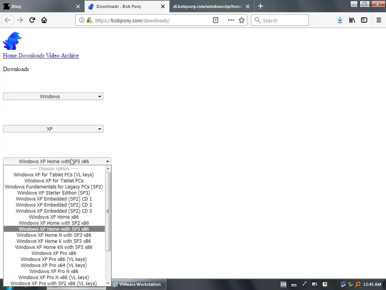Switch to the Blog tab
Viewport: 386px width, 290px height.
pyautogui.click(x=42, y=6)
